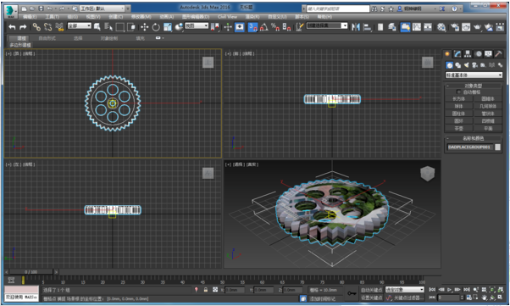Activate the Unlink Selection tool

click(47, 27)
